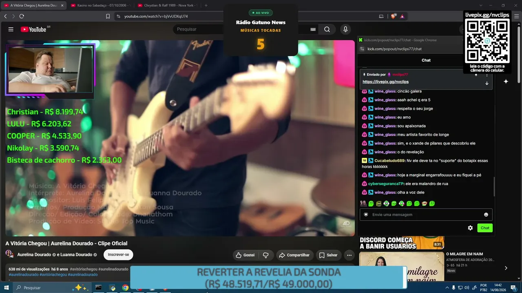The height and width of the screenshot is (293, 522).
Task: Open the Brave Rewards triangle icon
Action: pyautogui.click(x=402, y=16)
